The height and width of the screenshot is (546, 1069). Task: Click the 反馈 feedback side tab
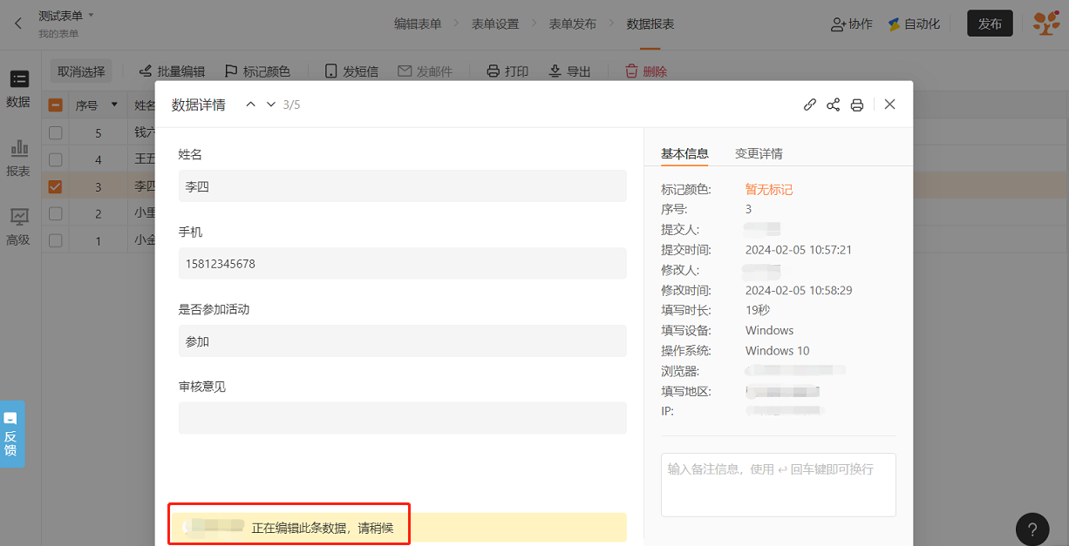pyautogui.click(x=10, y=434)
